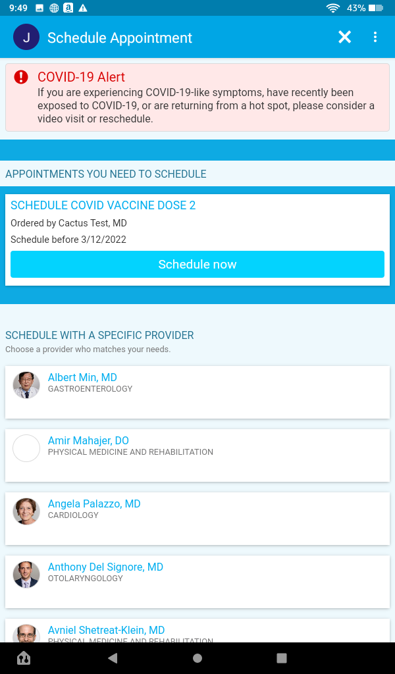395x674 pixels.
Task: Select provider Albert Min, MD
Action: (x=82, y=378)
